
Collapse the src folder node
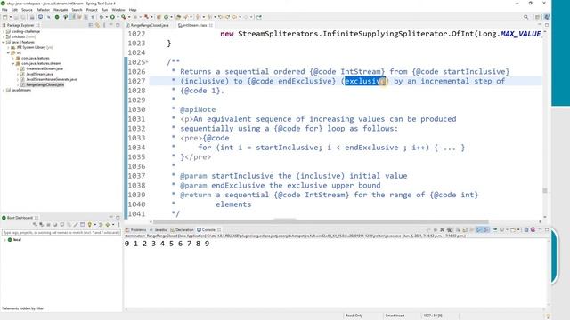[8, 53]
